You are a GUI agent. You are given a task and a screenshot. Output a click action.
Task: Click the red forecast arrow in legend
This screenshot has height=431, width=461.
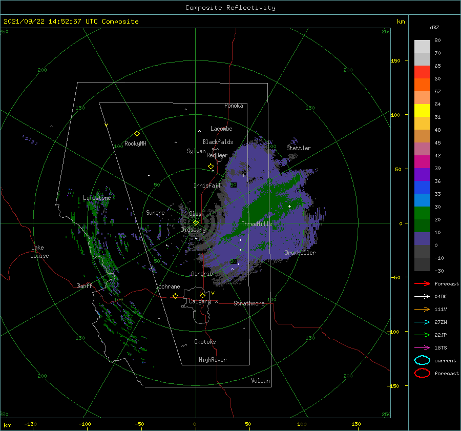[x=422, y=283]
